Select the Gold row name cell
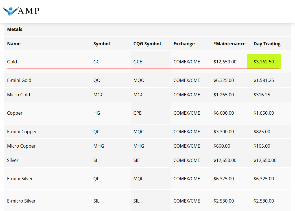This screenshot has width=295, height=211. click(x=12, y=62)
